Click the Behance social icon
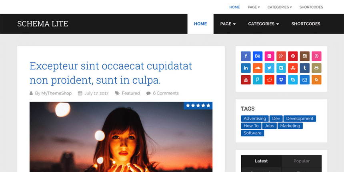 point(258,56)
